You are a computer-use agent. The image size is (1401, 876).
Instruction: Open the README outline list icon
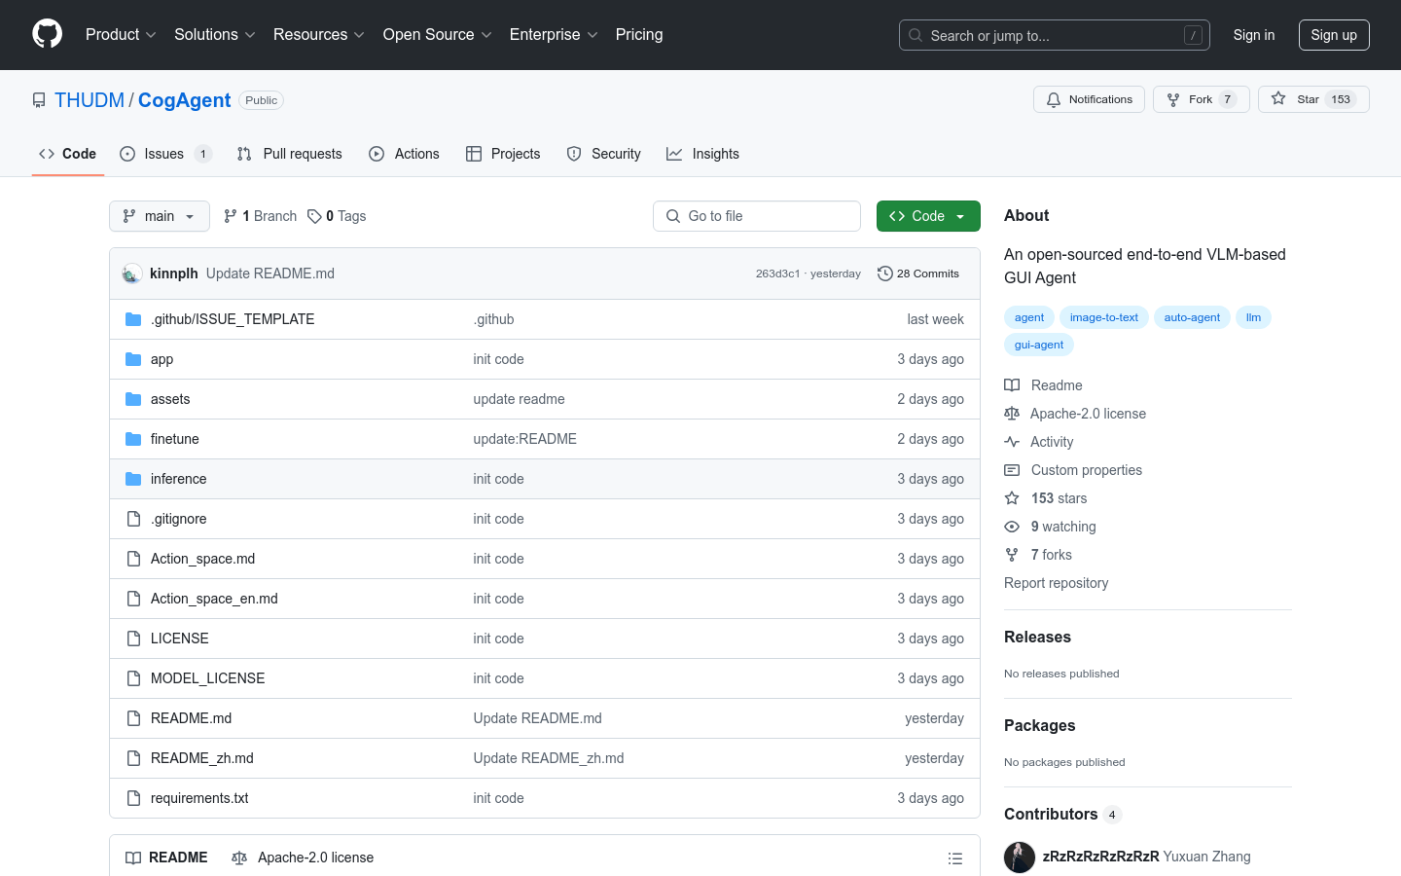click(x=955, y=858)
